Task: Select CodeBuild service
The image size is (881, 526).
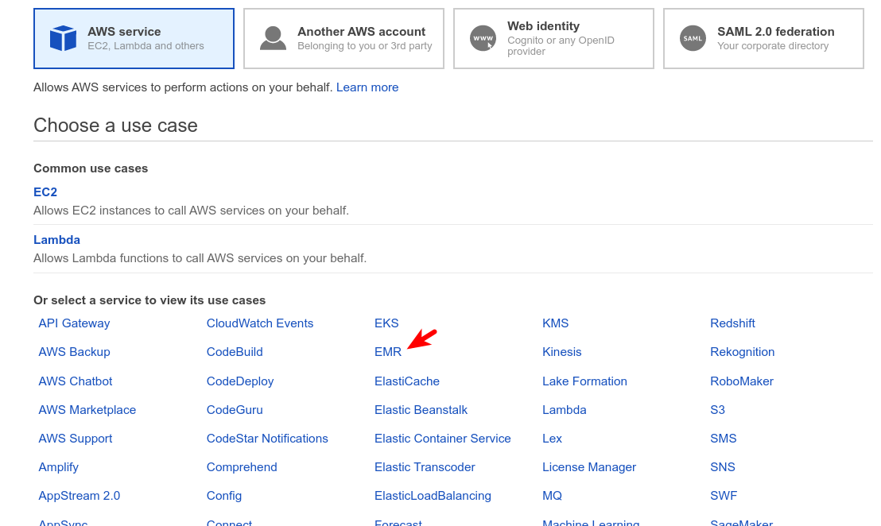Action: pyautogui.click(x=235, y=352)
